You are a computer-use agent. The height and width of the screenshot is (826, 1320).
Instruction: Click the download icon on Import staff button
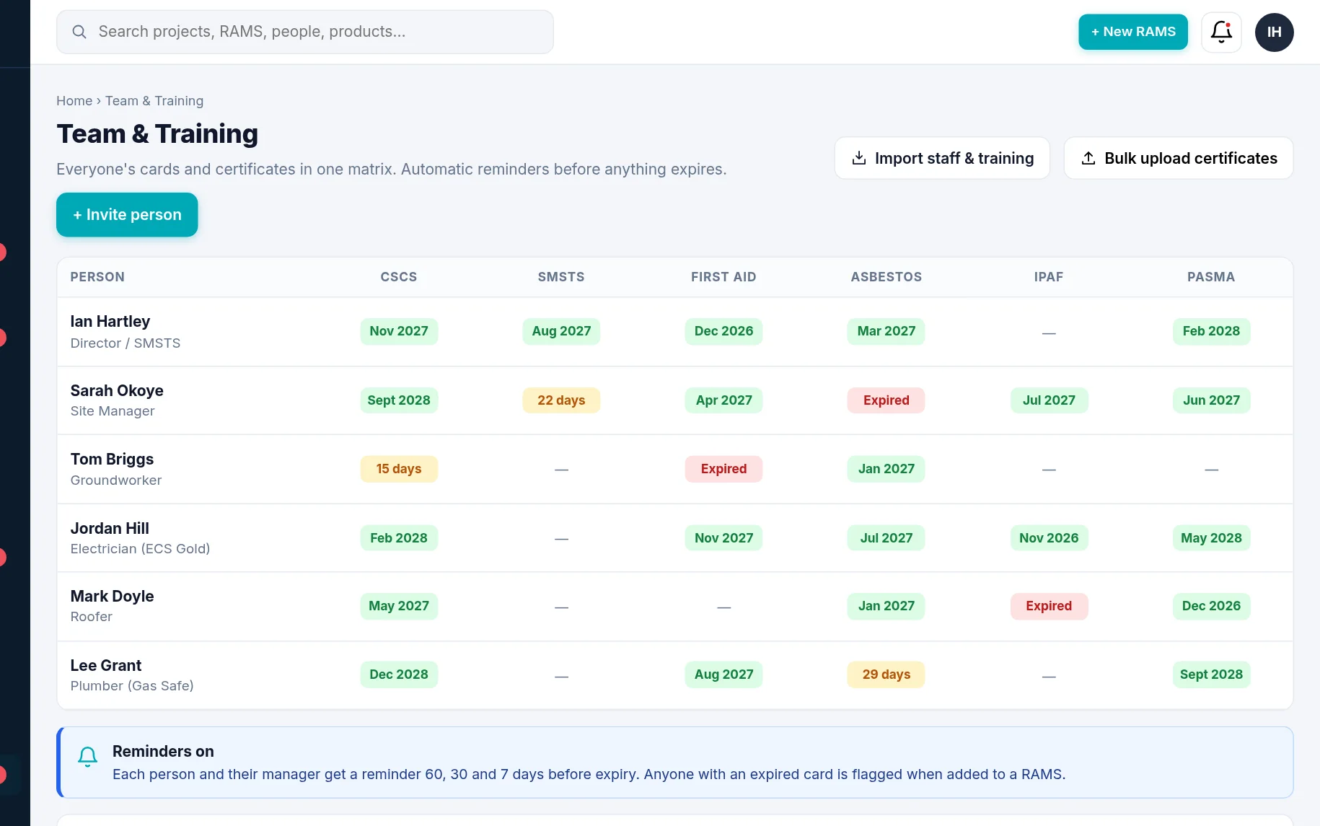pos(859,158)
